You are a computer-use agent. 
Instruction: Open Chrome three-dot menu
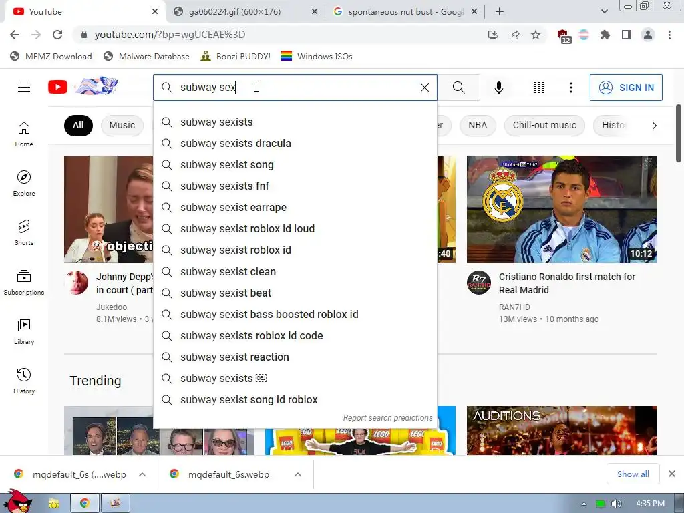pos(669,35)
